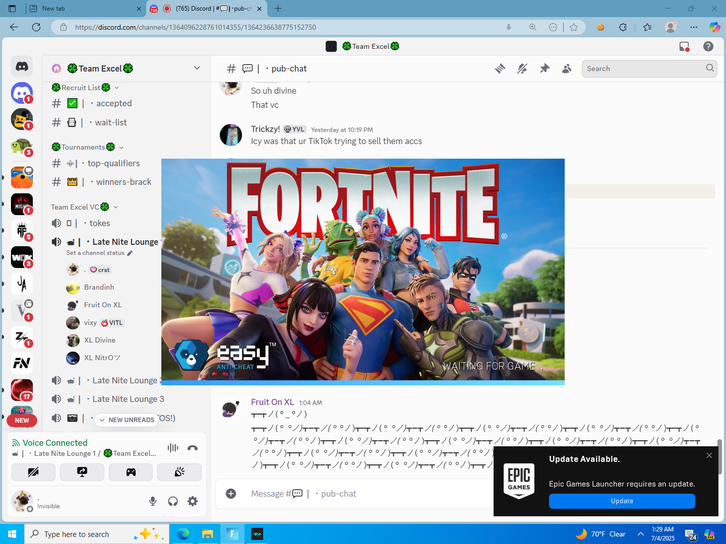Open Windows Start menu

(12, 534)
